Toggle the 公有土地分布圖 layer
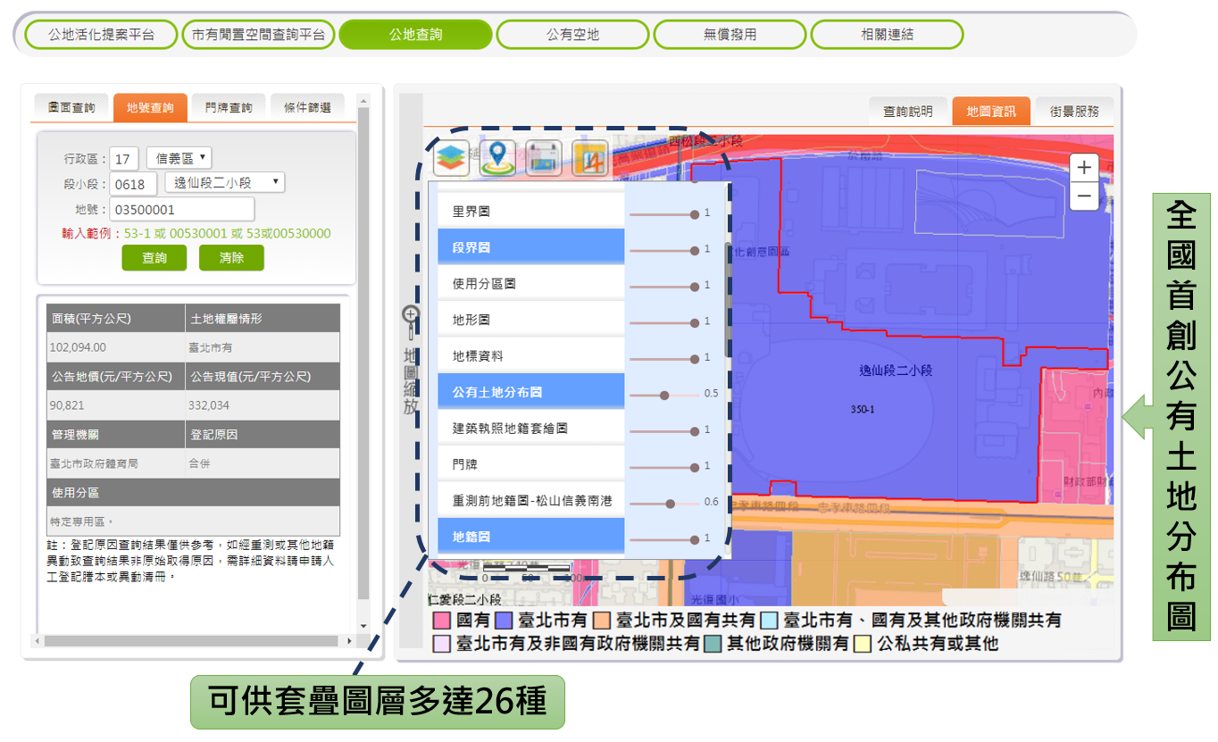 530,392
